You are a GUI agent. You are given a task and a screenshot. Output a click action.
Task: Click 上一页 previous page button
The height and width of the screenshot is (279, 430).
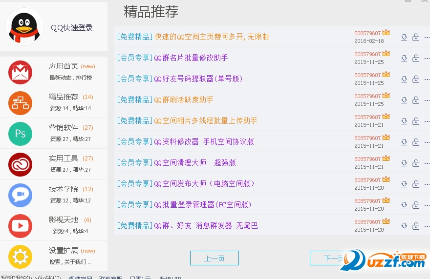tap(215, 258)
